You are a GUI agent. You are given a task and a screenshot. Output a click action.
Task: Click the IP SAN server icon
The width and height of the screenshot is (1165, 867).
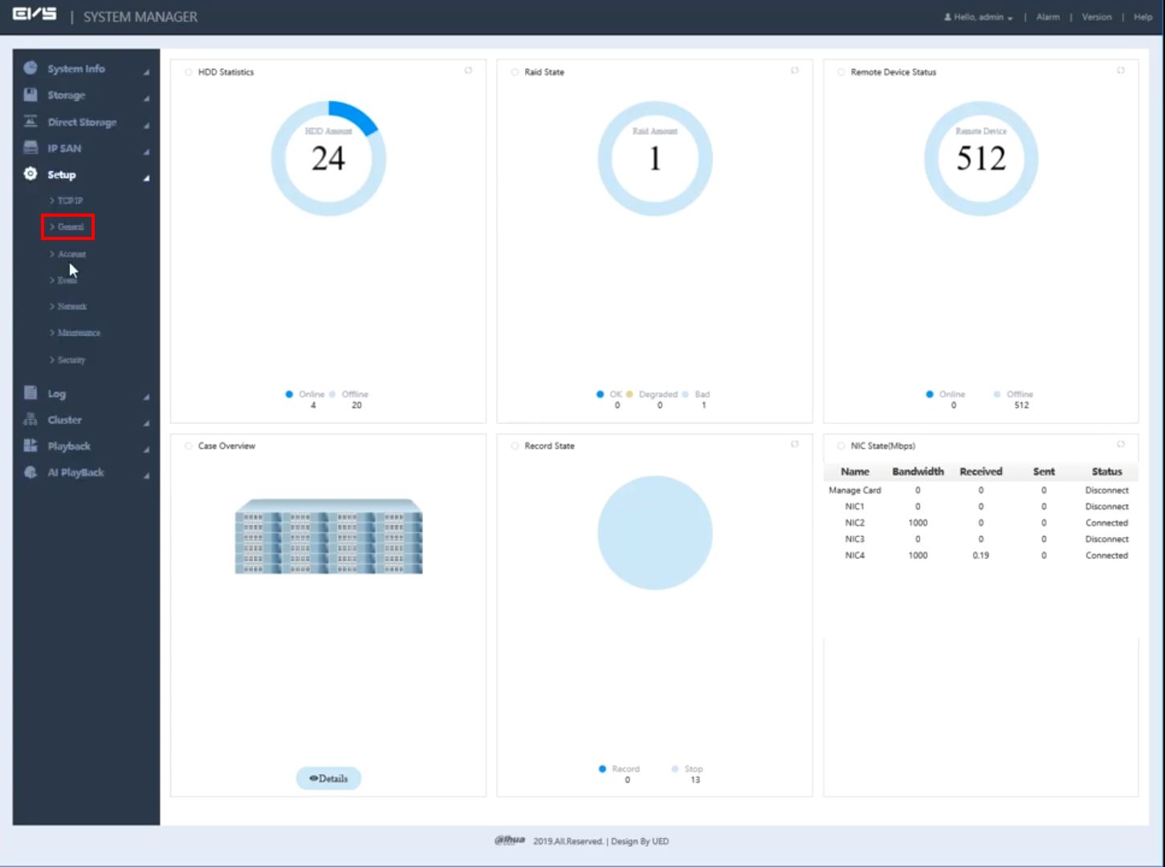[x=31, y=148]
